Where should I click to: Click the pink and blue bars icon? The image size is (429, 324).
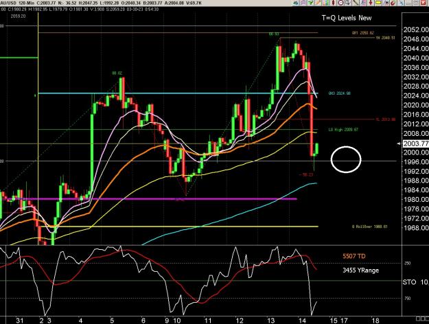[363, 3]
